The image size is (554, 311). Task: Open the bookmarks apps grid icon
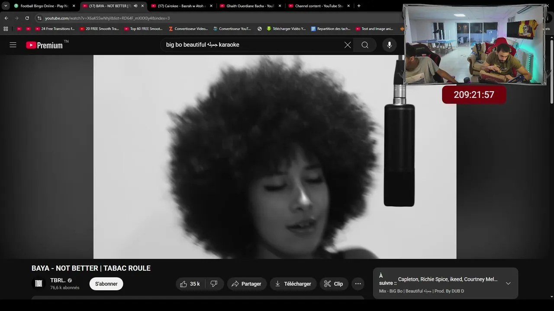coord(6,29)
